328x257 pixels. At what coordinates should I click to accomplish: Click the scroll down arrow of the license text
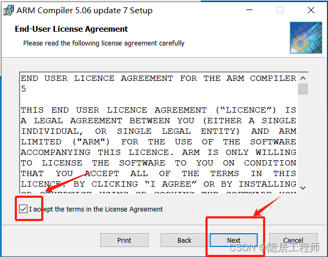[303, 188]
